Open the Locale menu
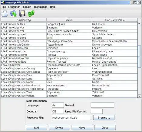142x132 pixels. pos(27,7)
